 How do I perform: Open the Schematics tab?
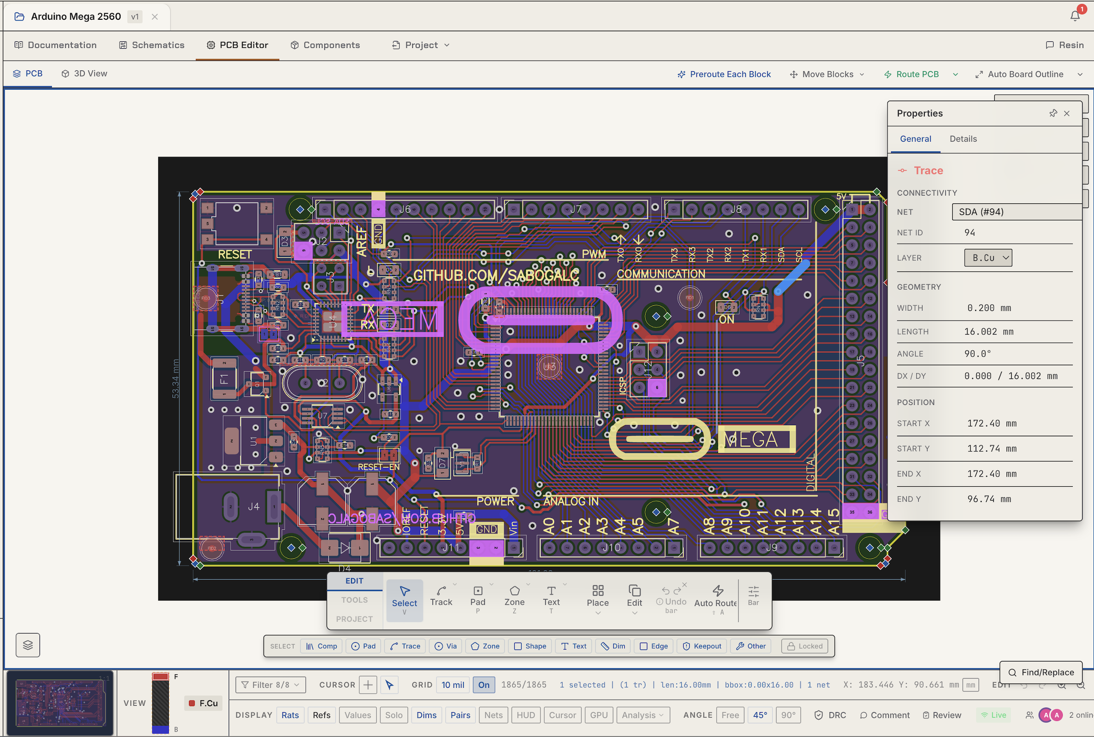(151, 45)
